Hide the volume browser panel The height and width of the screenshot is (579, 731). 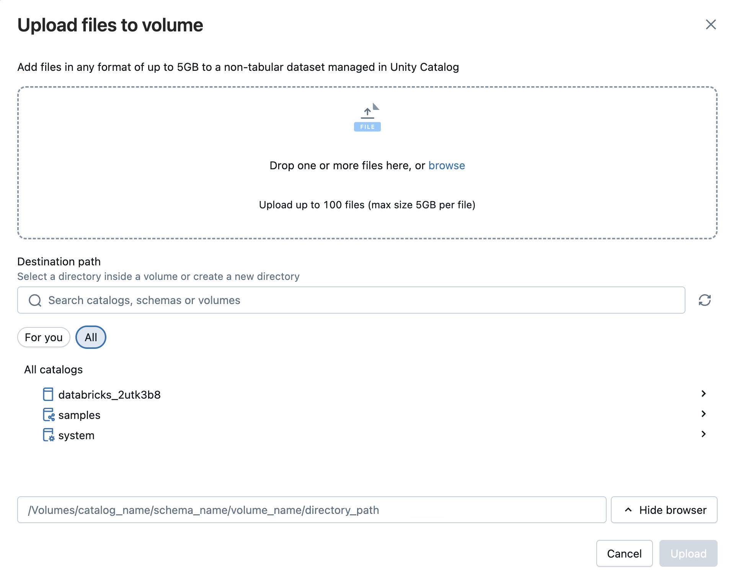[664, 510]
